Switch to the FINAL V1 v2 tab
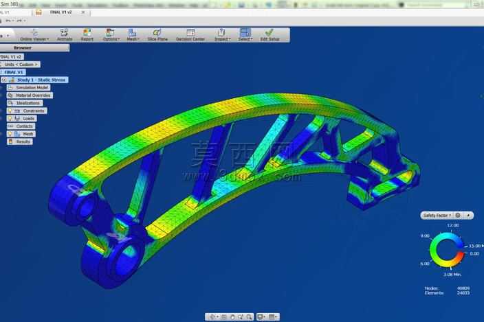 point(60,12)
